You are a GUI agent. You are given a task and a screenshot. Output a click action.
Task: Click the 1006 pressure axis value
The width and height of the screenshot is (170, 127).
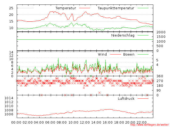9,114
